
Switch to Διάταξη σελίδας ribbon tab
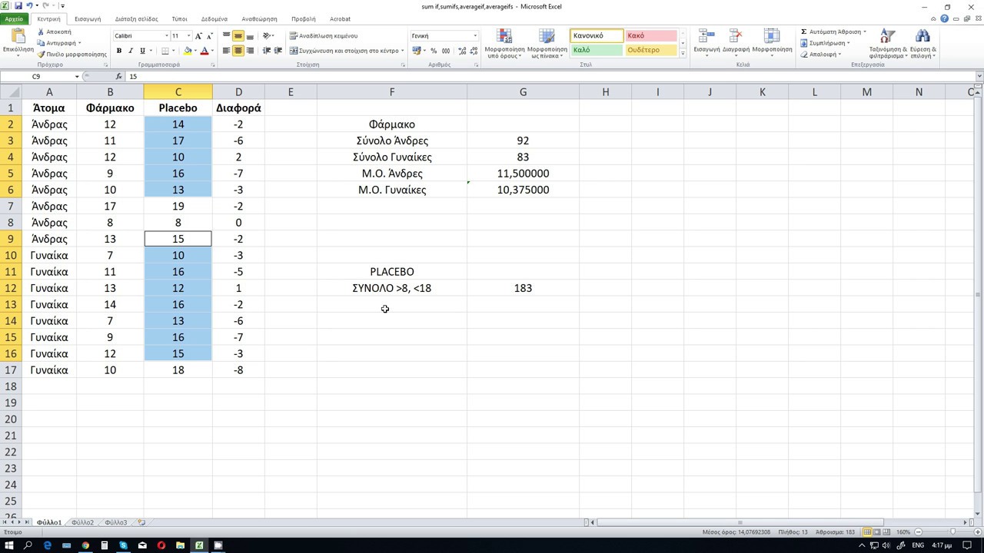click(137, 18)
